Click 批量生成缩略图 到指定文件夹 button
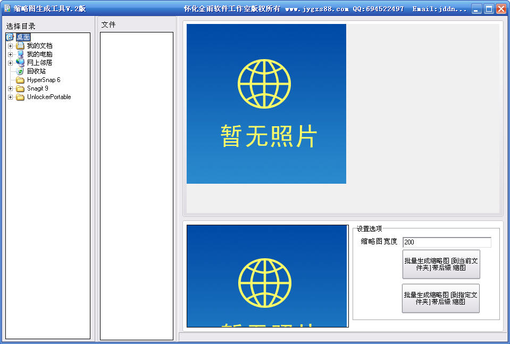The width and height of the screenshot is (510, 344). [441, 298]
